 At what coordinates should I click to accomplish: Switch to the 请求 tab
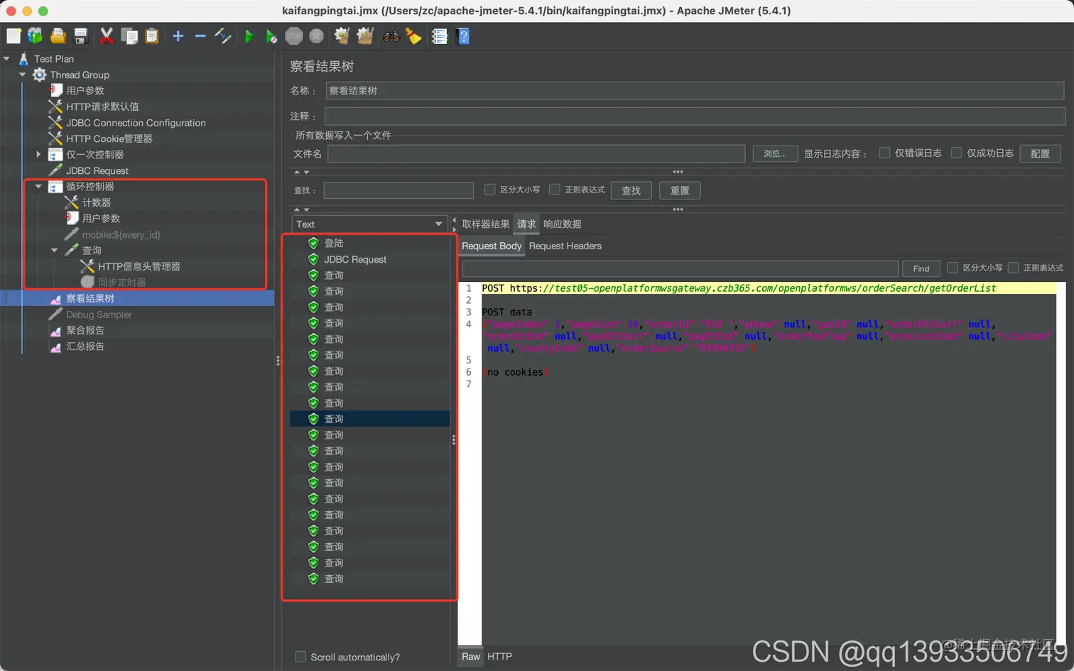[526, 224]
